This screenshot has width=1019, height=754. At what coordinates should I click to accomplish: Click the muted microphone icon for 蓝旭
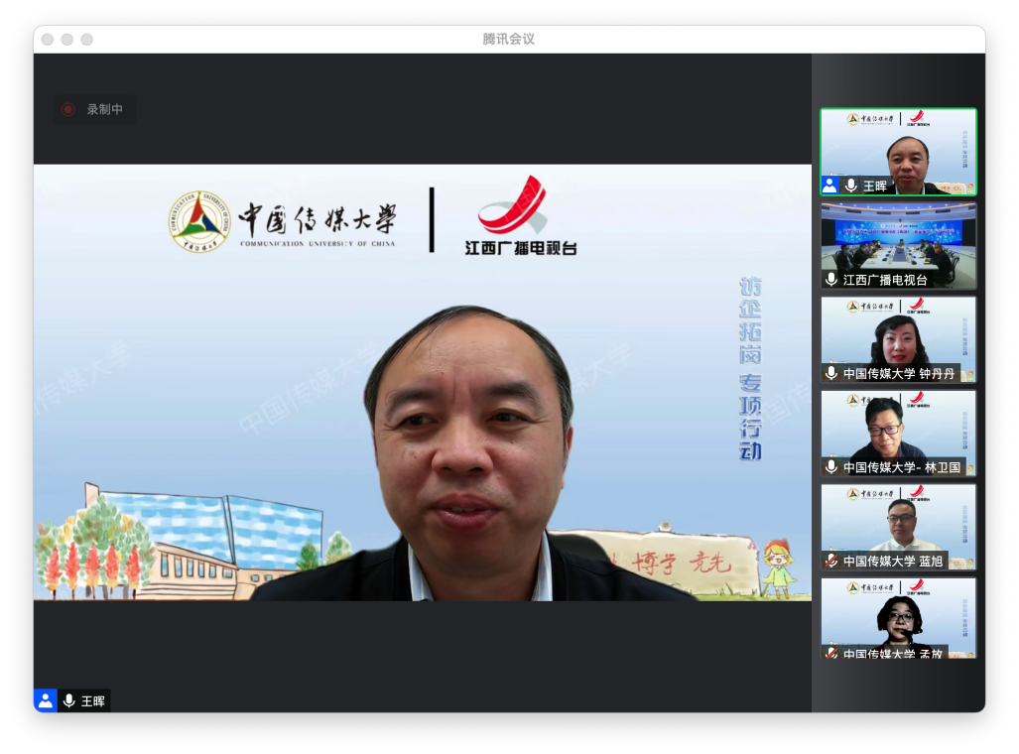coord(831,561)
